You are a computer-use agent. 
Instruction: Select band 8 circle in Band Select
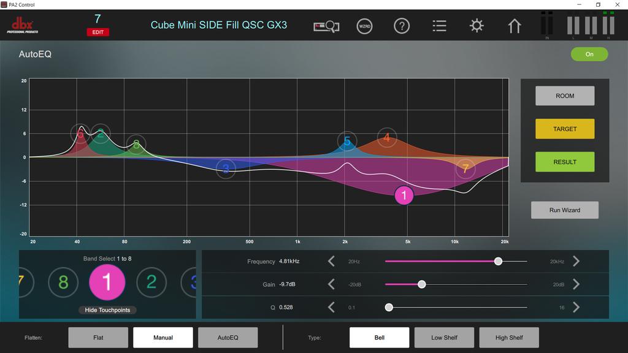click(x=63, y=282)
